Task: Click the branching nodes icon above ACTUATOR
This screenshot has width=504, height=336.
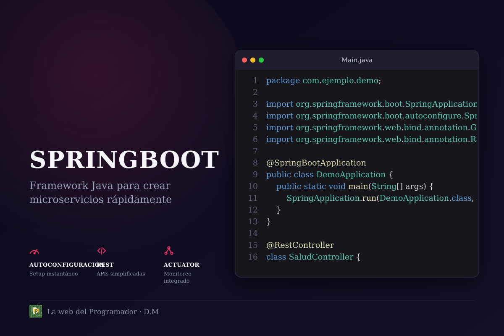Action: [x=169, y=251]
